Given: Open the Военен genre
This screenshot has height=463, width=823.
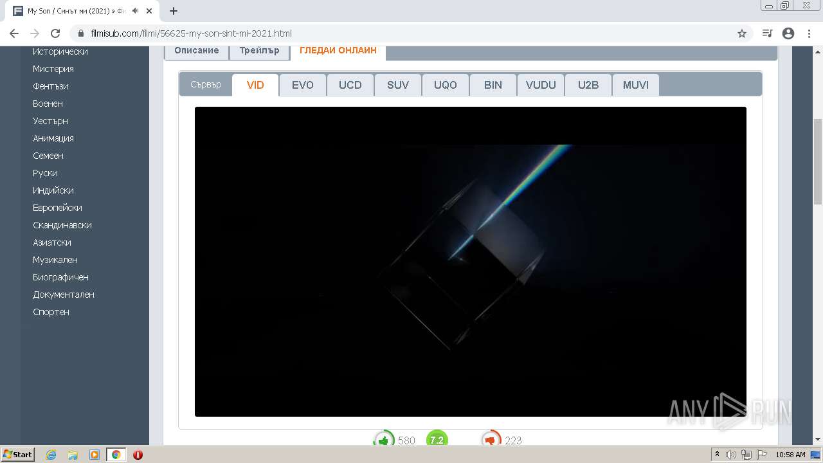Looking at the screenshot, I should click(x=48, y=104).
